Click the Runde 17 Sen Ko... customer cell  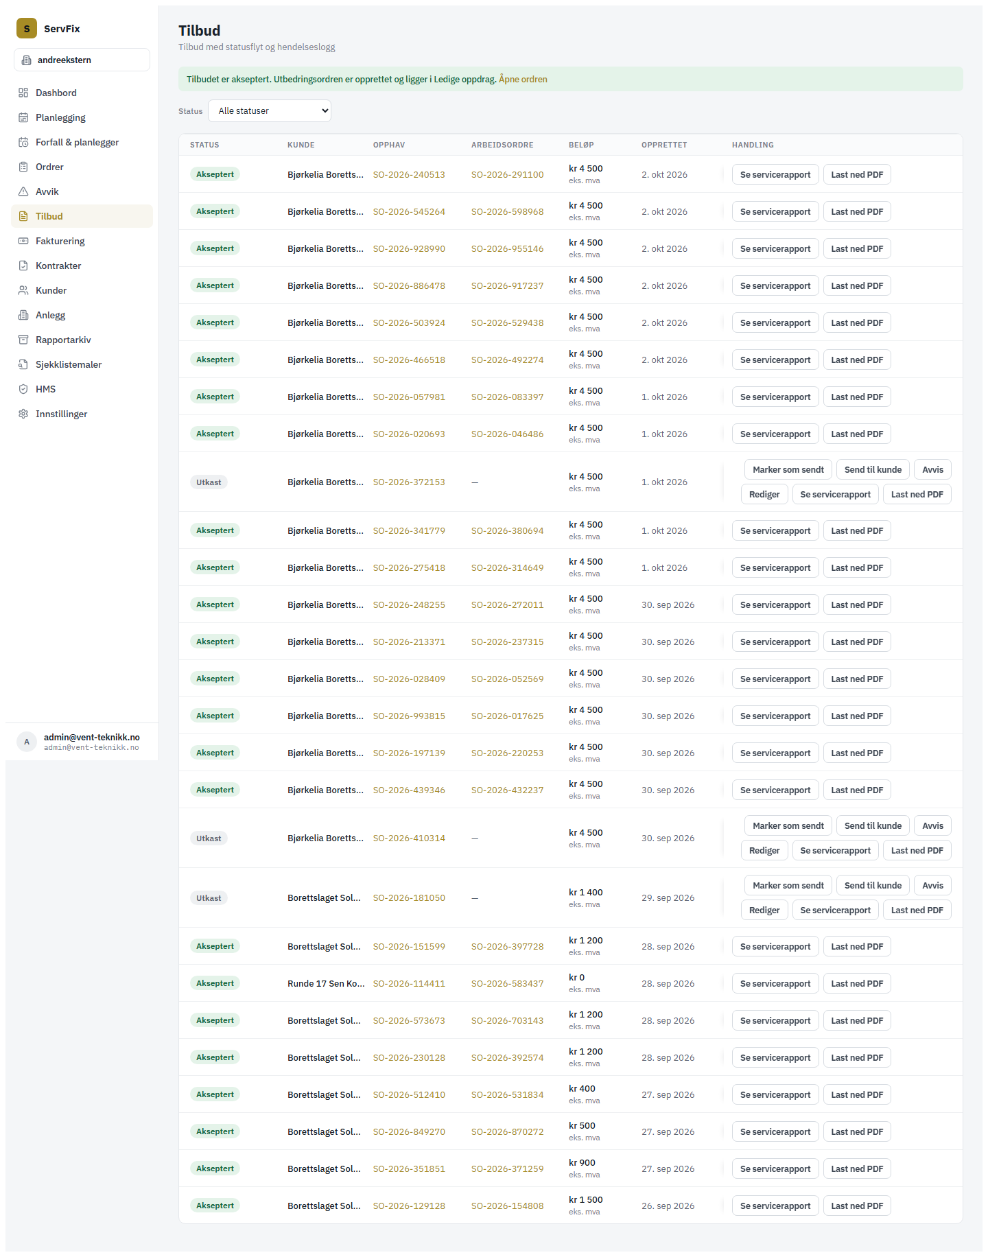point(327,984)
